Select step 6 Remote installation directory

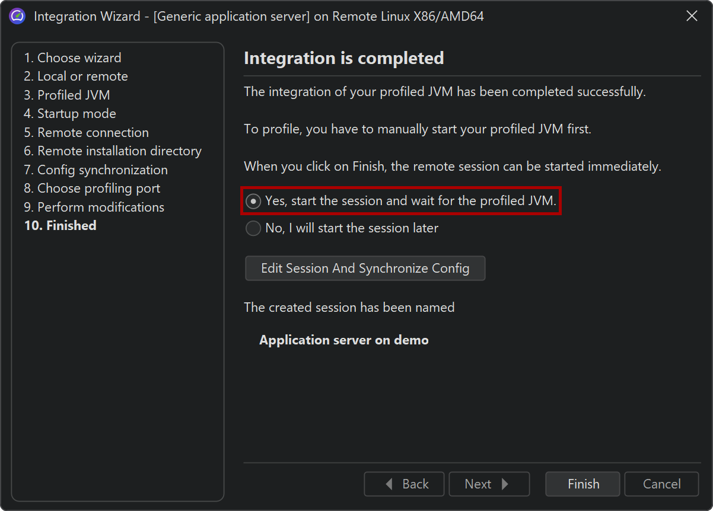tap(113, 151)
